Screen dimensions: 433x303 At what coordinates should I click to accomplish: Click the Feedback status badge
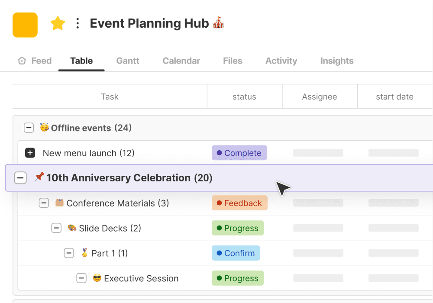239,203
